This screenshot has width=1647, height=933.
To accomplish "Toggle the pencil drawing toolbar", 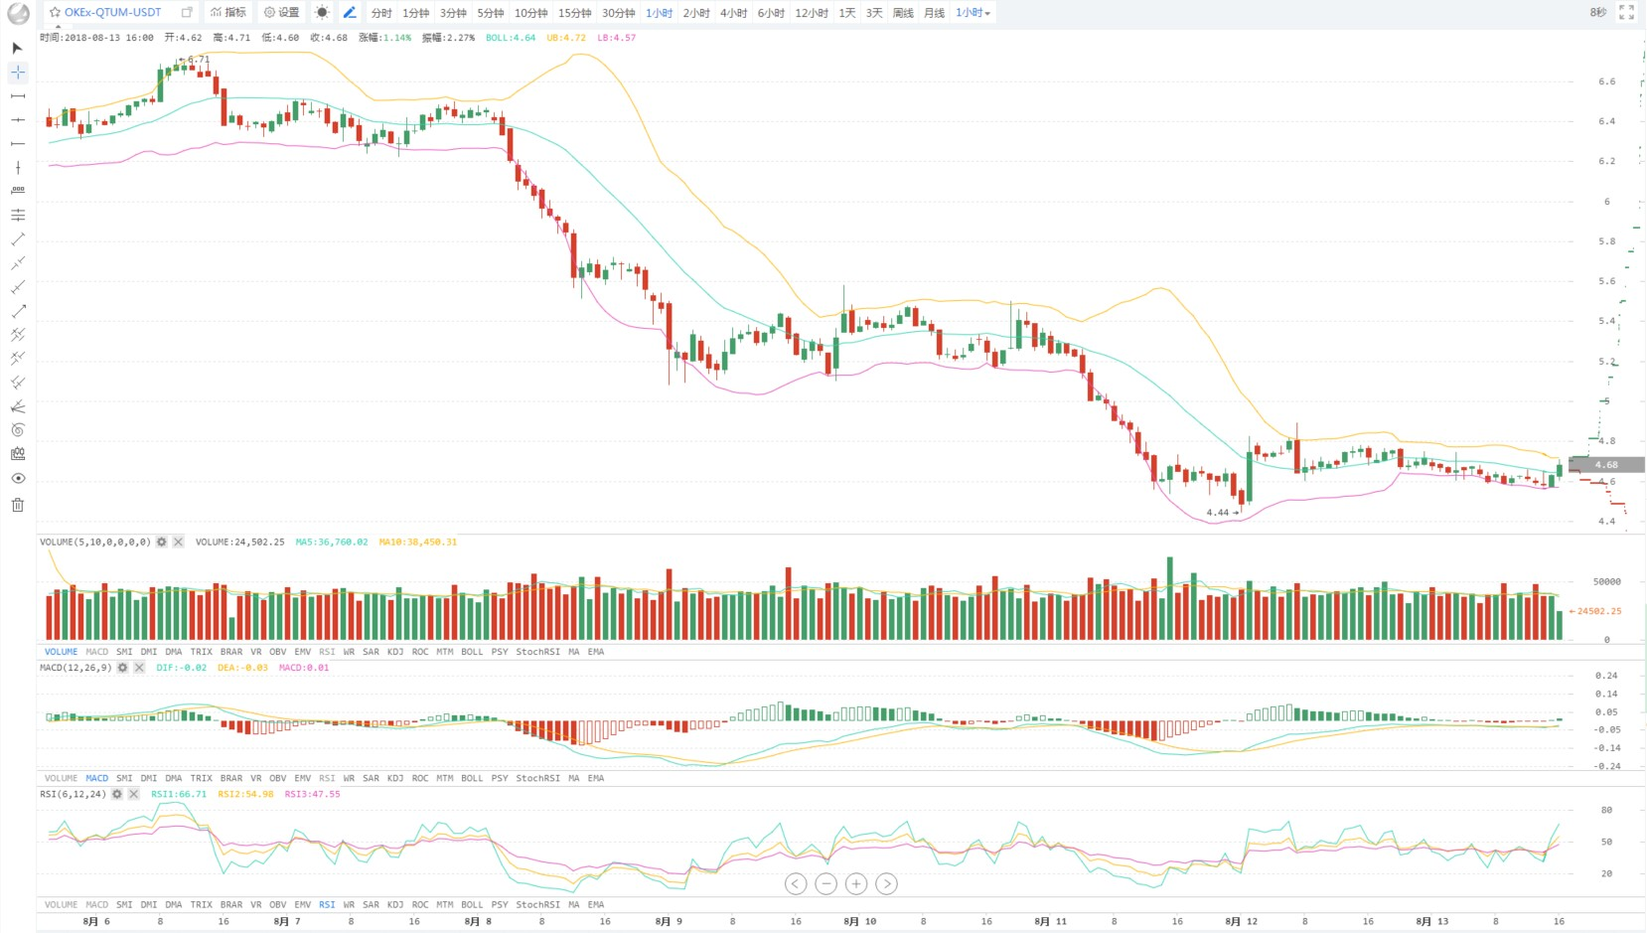I will click(x=350, y=13).
